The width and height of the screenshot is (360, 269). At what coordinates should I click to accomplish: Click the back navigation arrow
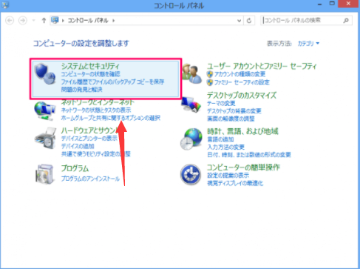(x=10, y=20)
